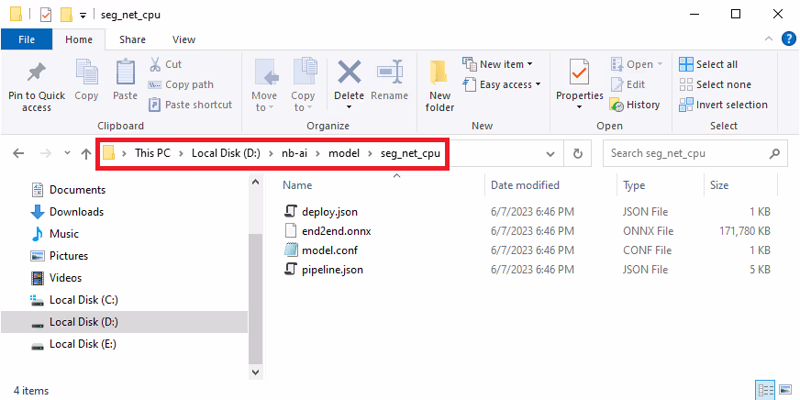
Task: Collapse the ribbon with the chevron
Action: click(769, 39)
